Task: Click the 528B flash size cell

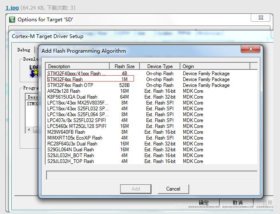Action: 124,85
